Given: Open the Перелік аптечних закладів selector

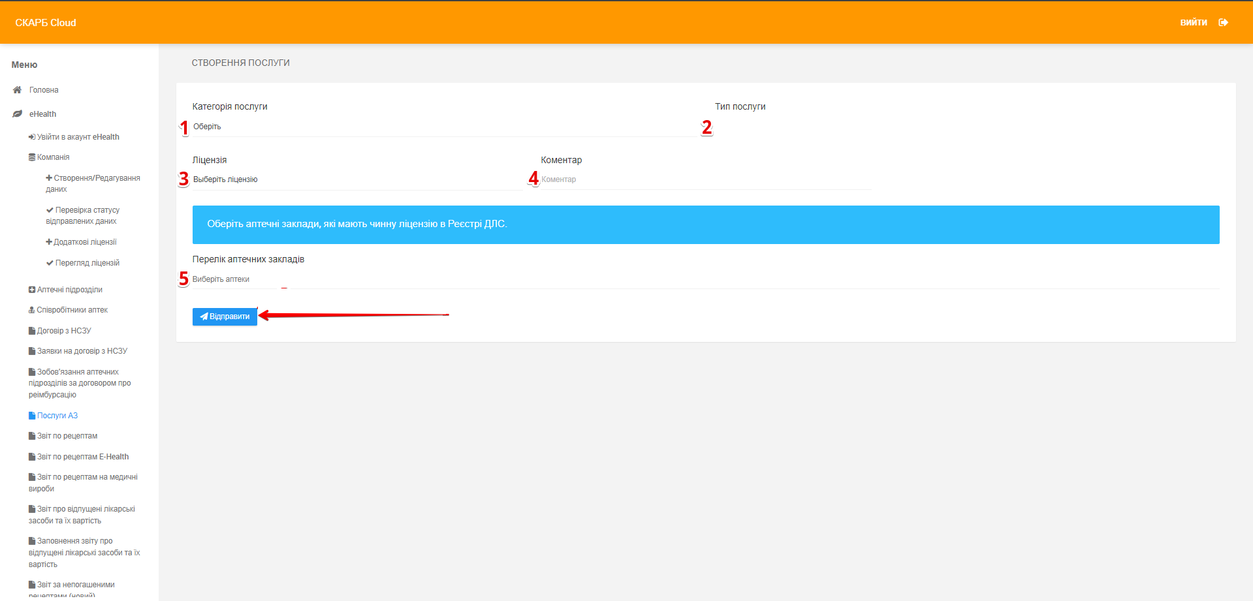Looking at the screenshot, I should [x=705, y=279].
